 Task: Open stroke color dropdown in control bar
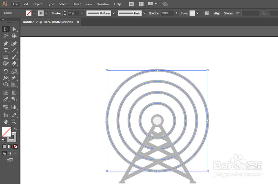click(46, 13)
